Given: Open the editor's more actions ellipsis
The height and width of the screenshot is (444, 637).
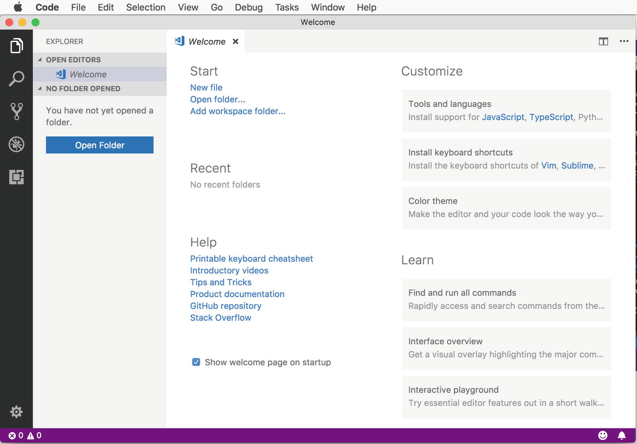Looking at the screenshot, I should point(624,41).
